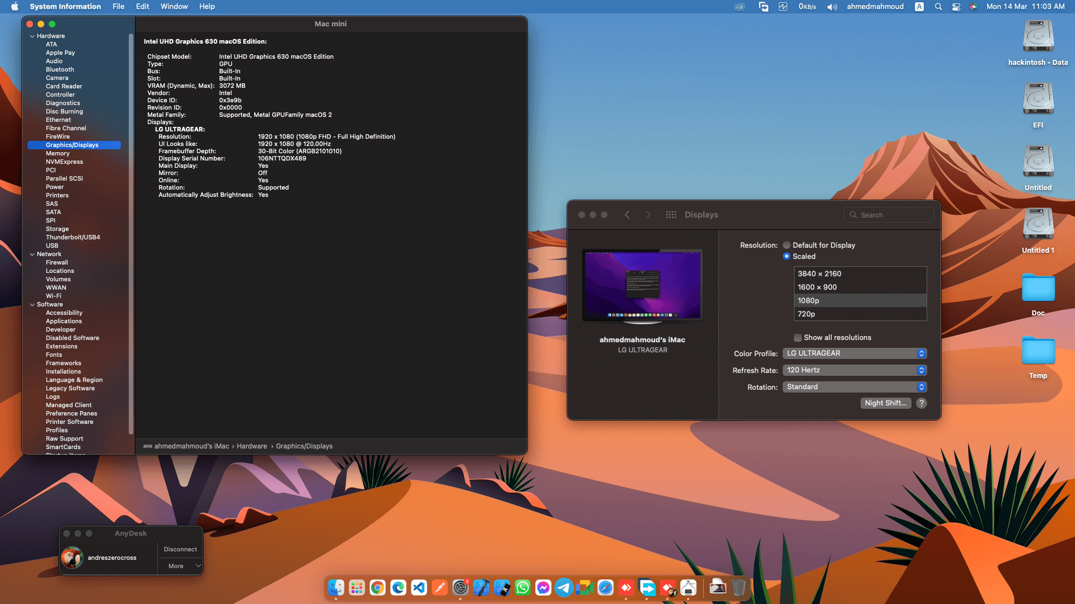This screenshot has height=604, width=1075.
Task: Open the ahmedmahmoud user menu
Action: [875, 7]
